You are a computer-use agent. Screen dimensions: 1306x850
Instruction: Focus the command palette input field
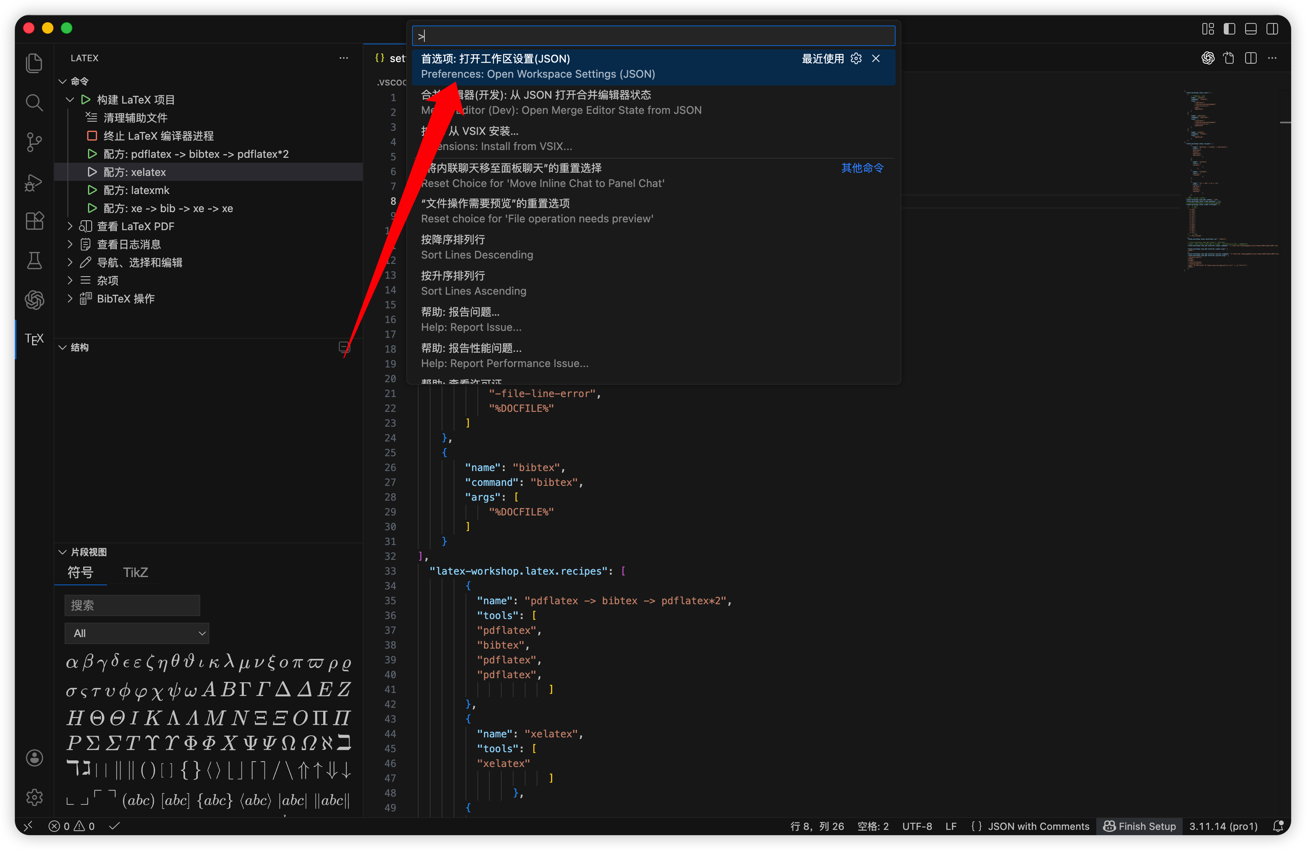[653, 36]
